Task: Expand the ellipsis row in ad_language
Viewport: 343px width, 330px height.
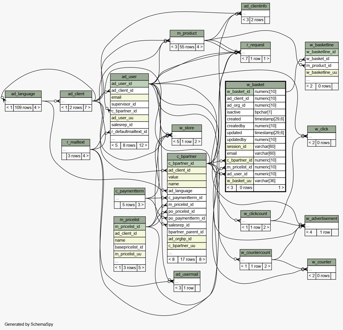Action: pos(23,101)
